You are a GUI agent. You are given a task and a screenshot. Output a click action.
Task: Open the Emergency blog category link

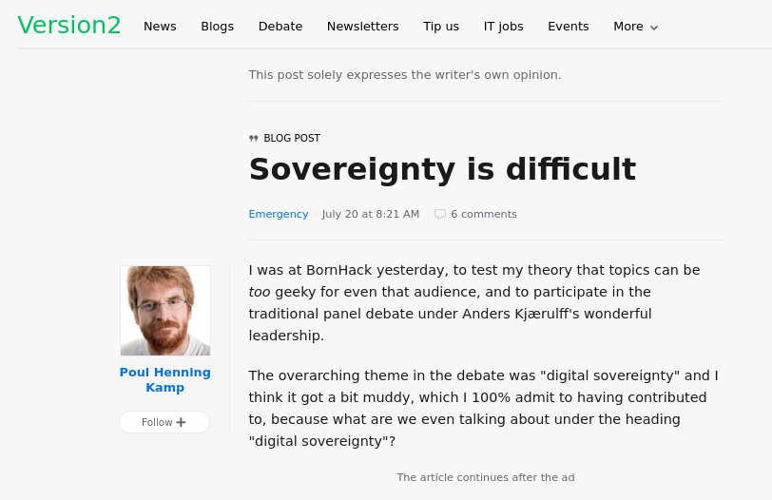pos(279,215)
